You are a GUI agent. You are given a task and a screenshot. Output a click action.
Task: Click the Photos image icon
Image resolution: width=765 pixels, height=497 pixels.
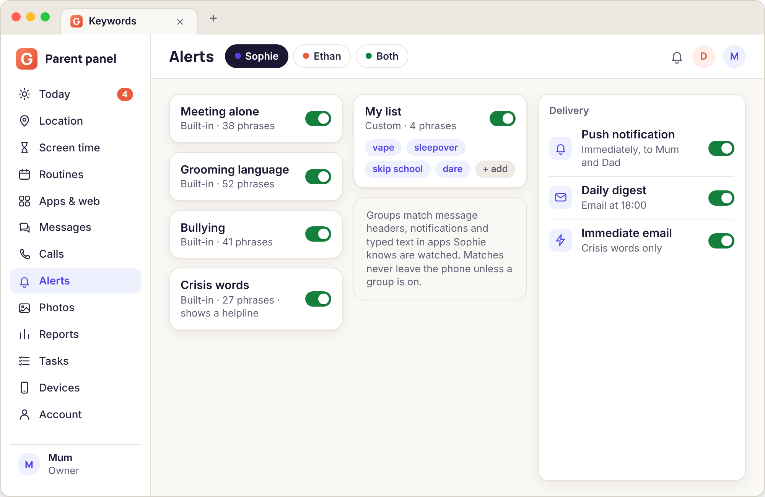pos(24,308)
